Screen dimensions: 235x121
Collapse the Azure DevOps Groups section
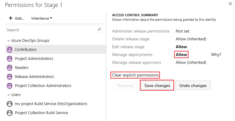8,40
